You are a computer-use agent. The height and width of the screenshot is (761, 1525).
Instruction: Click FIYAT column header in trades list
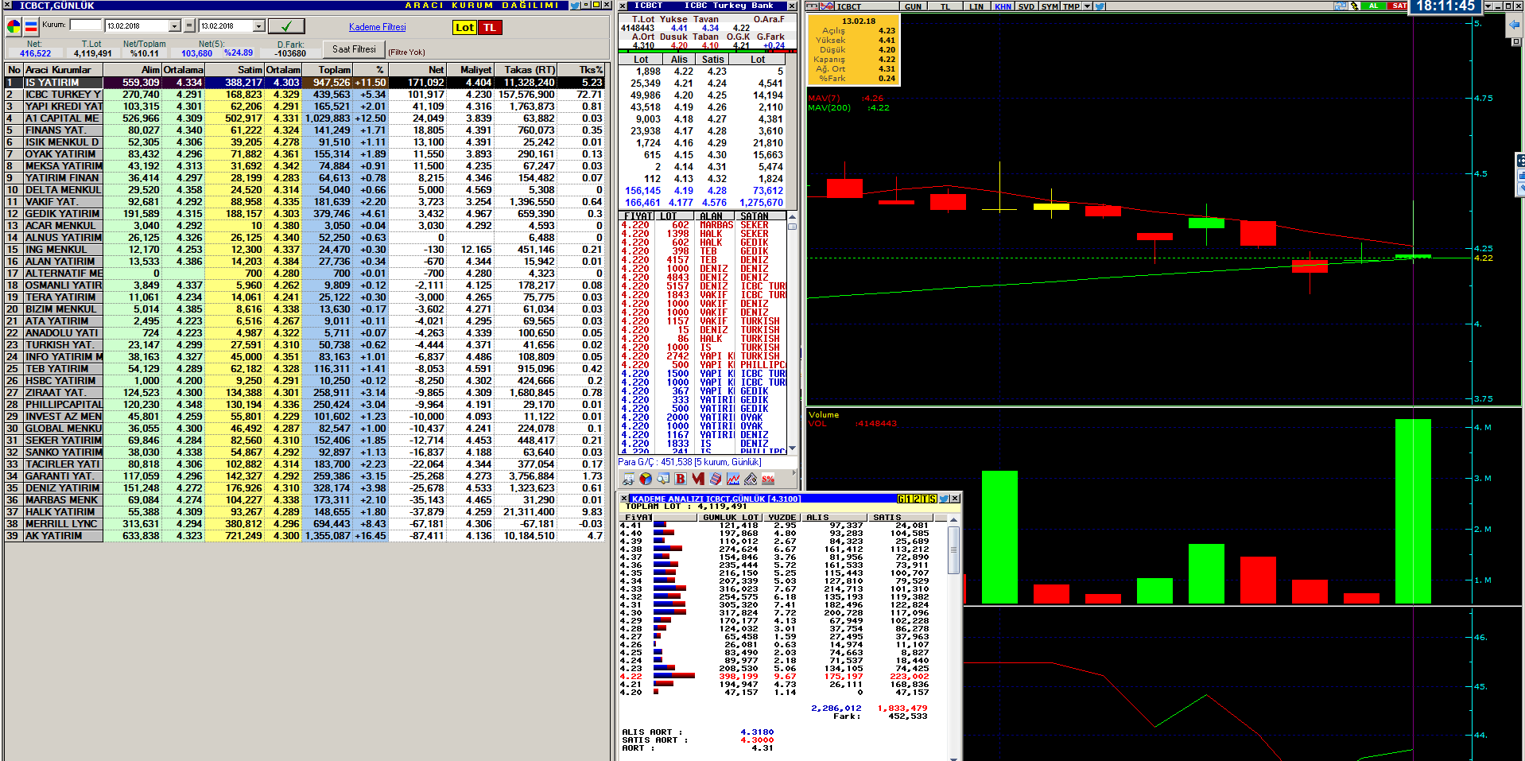(638, 216)
